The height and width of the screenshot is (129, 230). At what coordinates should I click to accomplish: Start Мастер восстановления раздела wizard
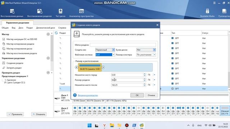coord(22,53)
